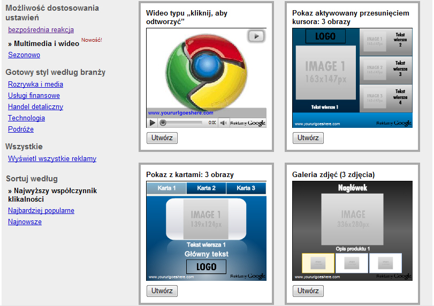Click the Główny tekst label in tabbed preview
The height and width of the screenshot is (306, 434).
pyautogui.click(x=207, y=254)
